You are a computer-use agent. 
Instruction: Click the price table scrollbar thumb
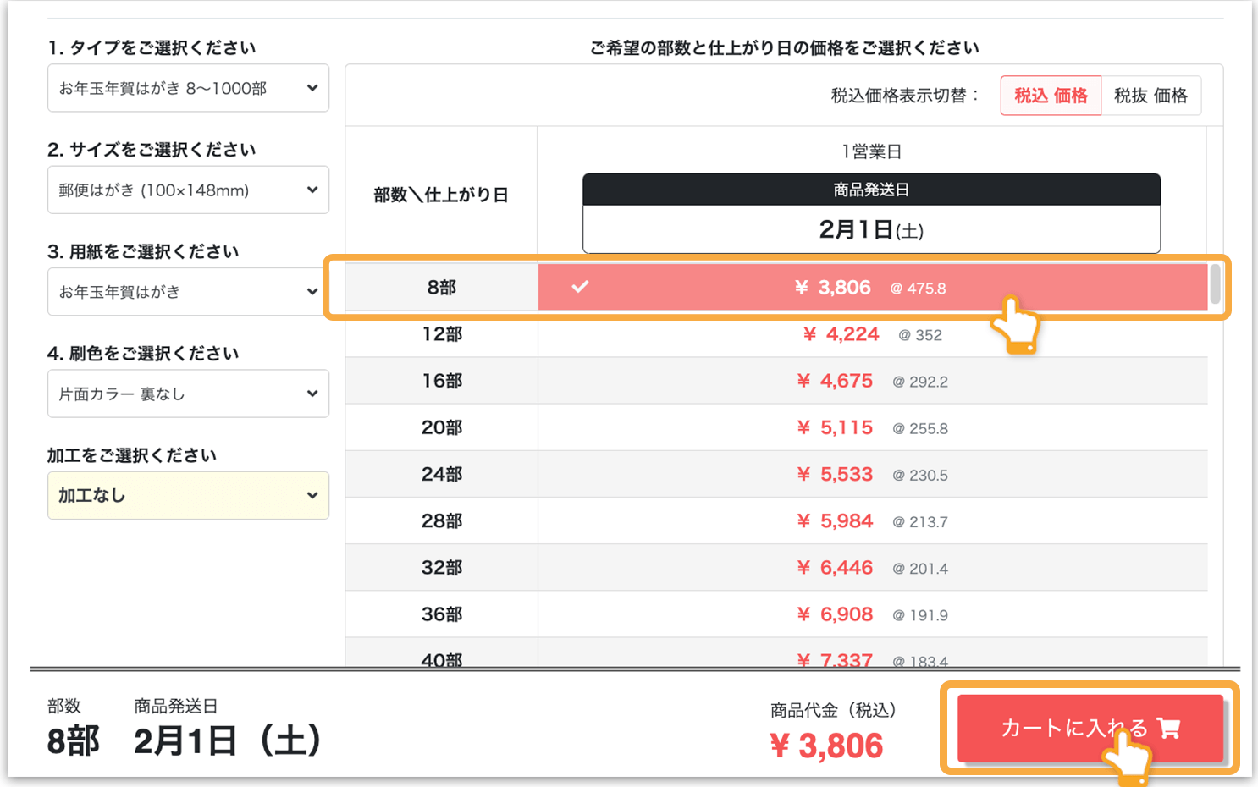[1215, 283]
